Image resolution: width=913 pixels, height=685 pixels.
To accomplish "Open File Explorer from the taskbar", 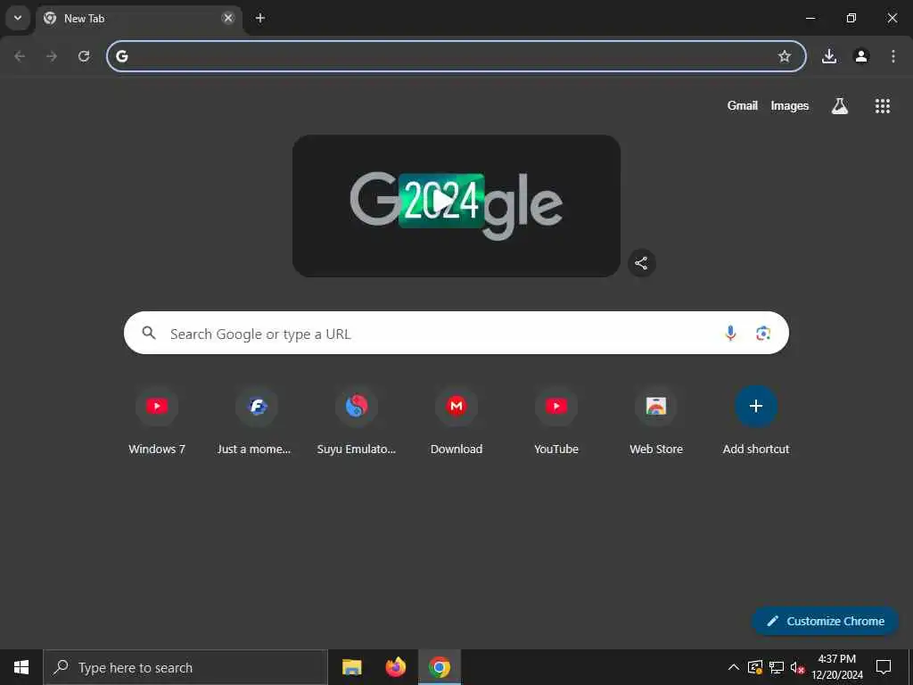I will coord(351,667).
